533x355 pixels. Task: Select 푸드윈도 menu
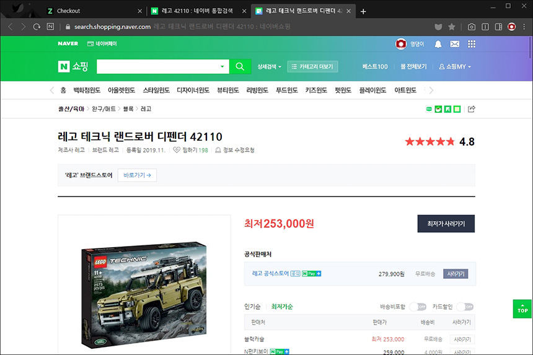(286, 90)
